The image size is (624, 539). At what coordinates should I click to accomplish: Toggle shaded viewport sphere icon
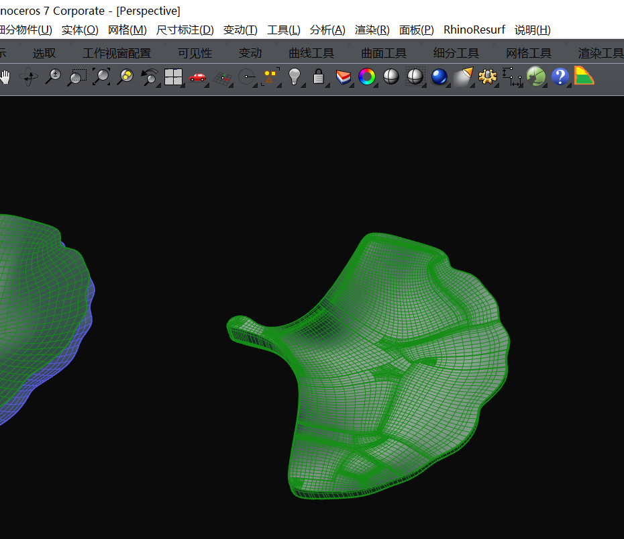click(391, 77)
